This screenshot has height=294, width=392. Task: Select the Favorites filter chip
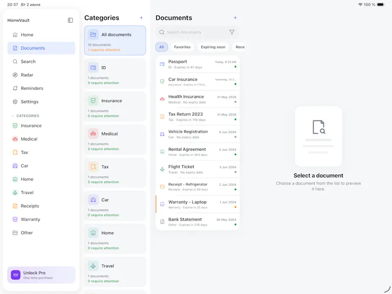coord(182,47)
